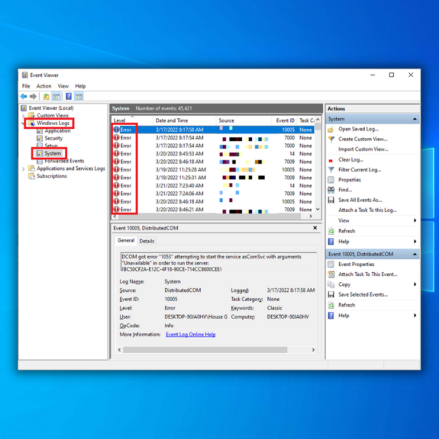Expand Applications and Services Logs node
This screenshot has height=439, width=439.
23,169
